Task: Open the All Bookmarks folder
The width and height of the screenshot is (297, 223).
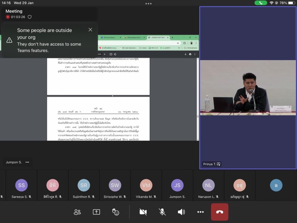Action: pyautogui.click(x=191, y=48)
